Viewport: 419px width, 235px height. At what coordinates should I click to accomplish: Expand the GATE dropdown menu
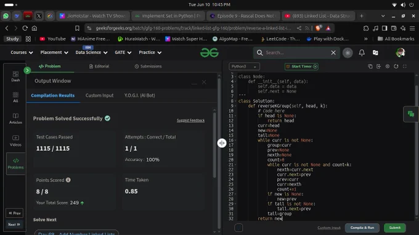pyautogui.click(x=123, y=52)
